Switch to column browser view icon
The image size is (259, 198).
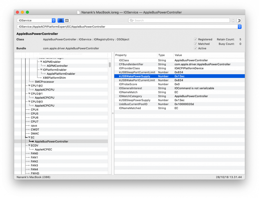[x=67, y=20]
